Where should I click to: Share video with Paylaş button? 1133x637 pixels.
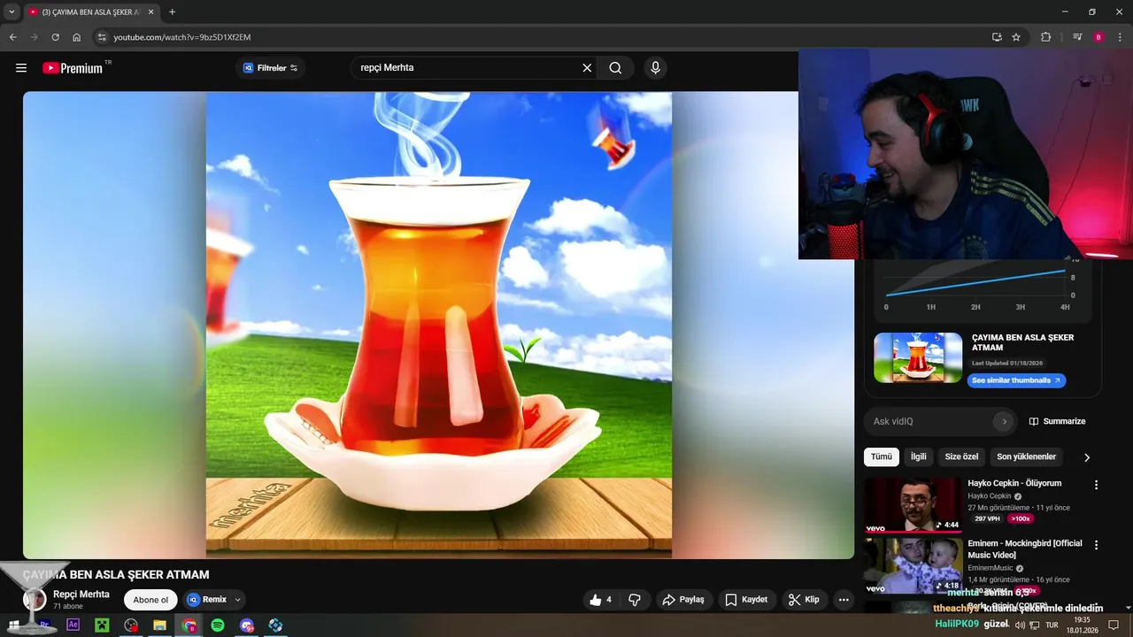coord(683,600)
